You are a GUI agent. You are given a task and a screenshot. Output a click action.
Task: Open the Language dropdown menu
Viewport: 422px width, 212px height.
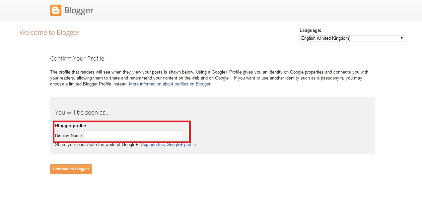pyautogui.click(x=352, y=38)
